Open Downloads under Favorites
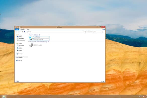The width and height of the screenshot is (147, 98). [x=20, y=38]
